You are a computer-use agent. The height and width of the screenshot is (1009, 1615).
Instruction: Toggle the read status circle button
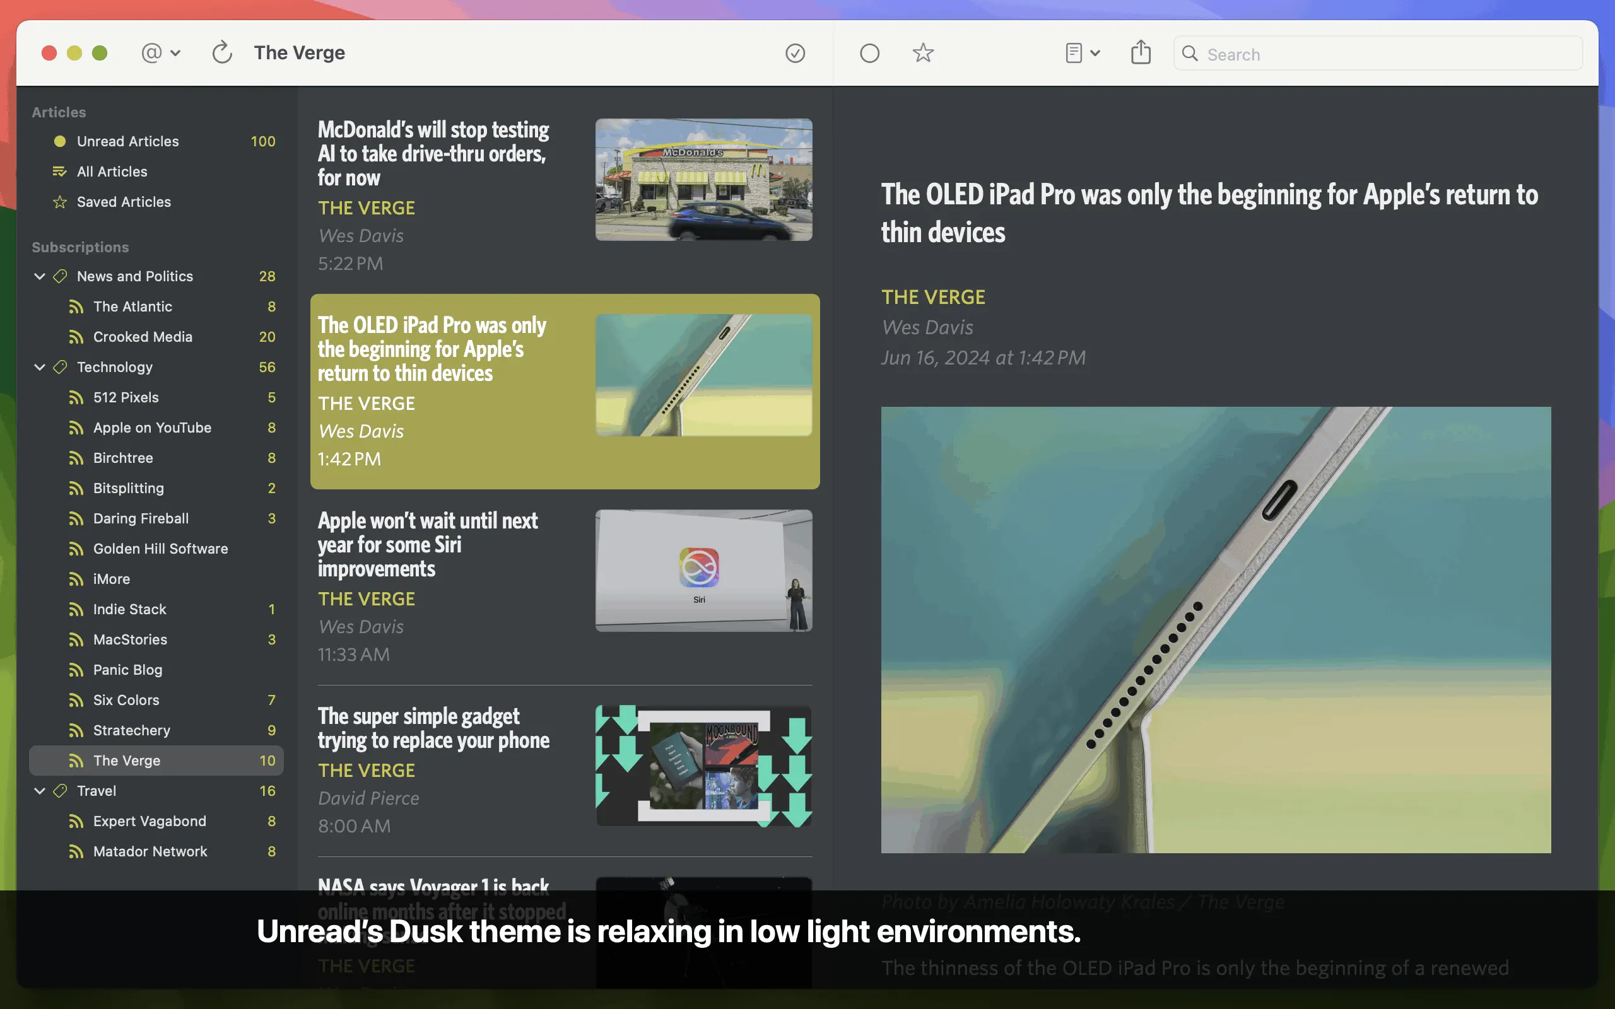(869, 53)
